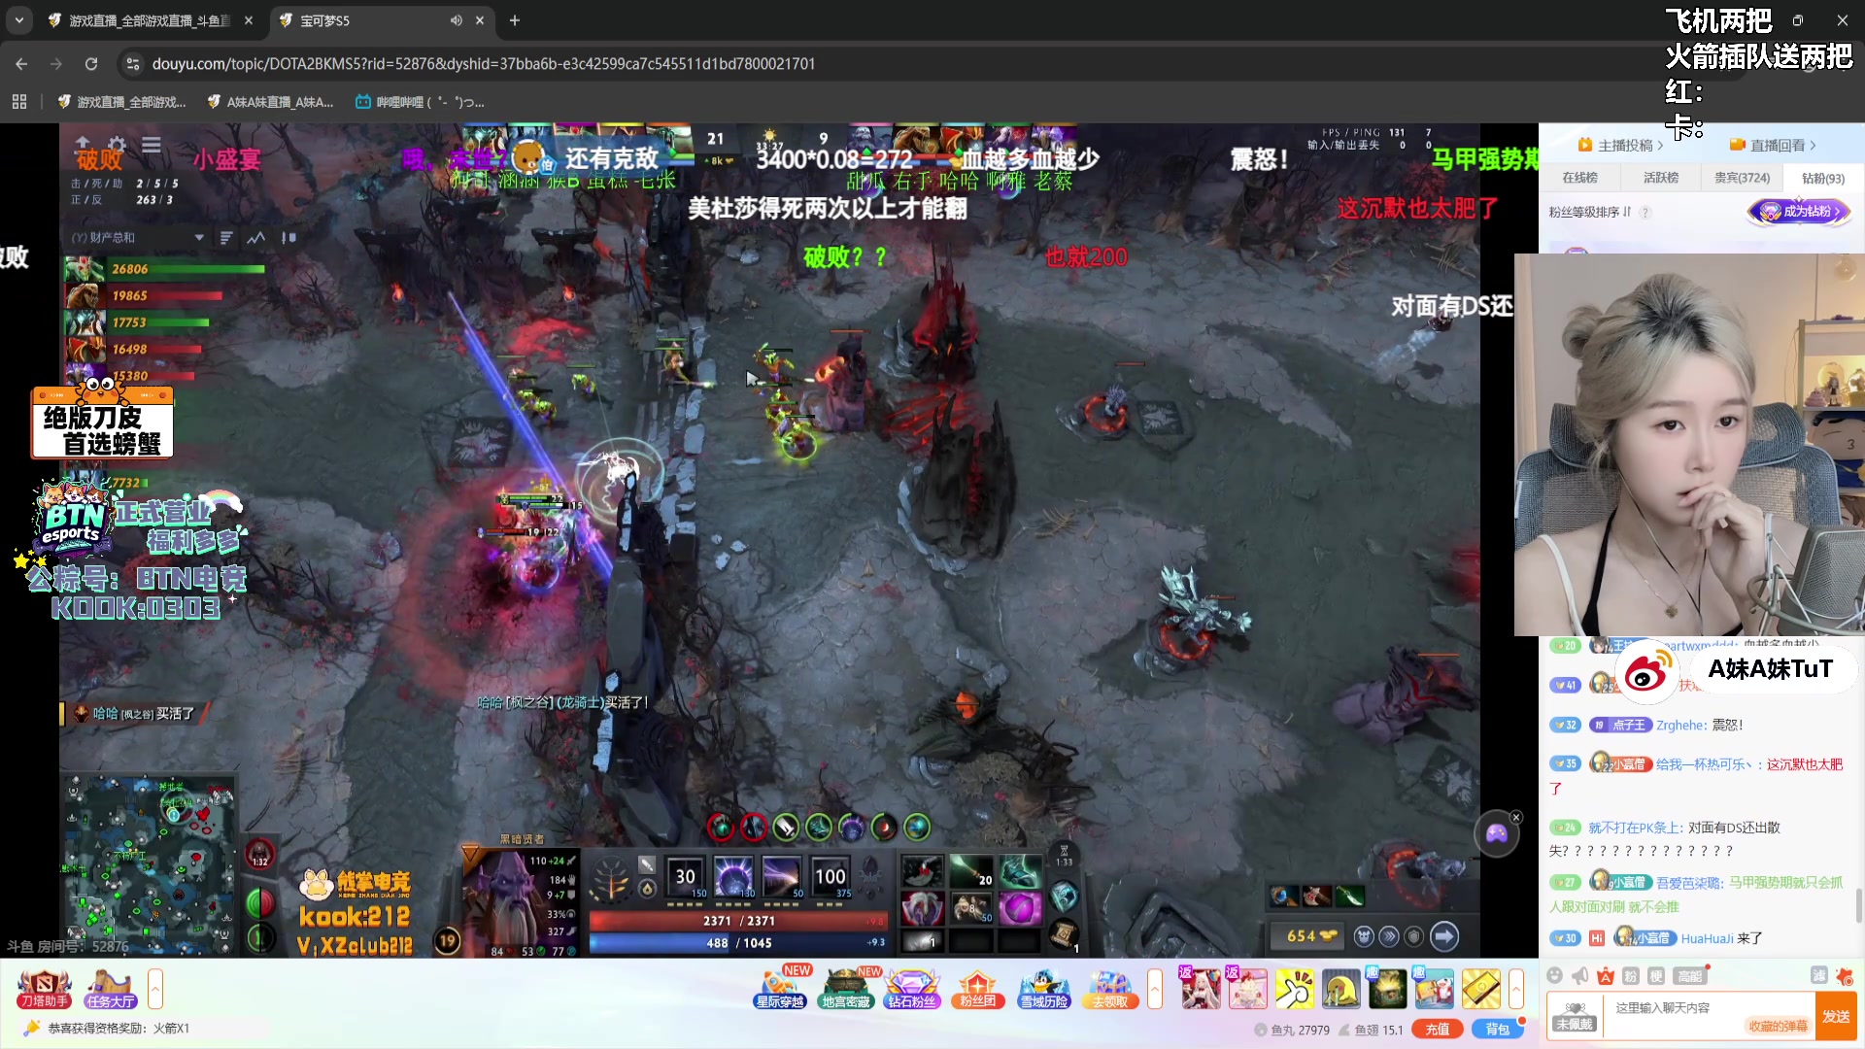Expand the gift list arrow after gold ticket
The width and height of the screenshot is (1865, 1049).
coord(1516,989)
